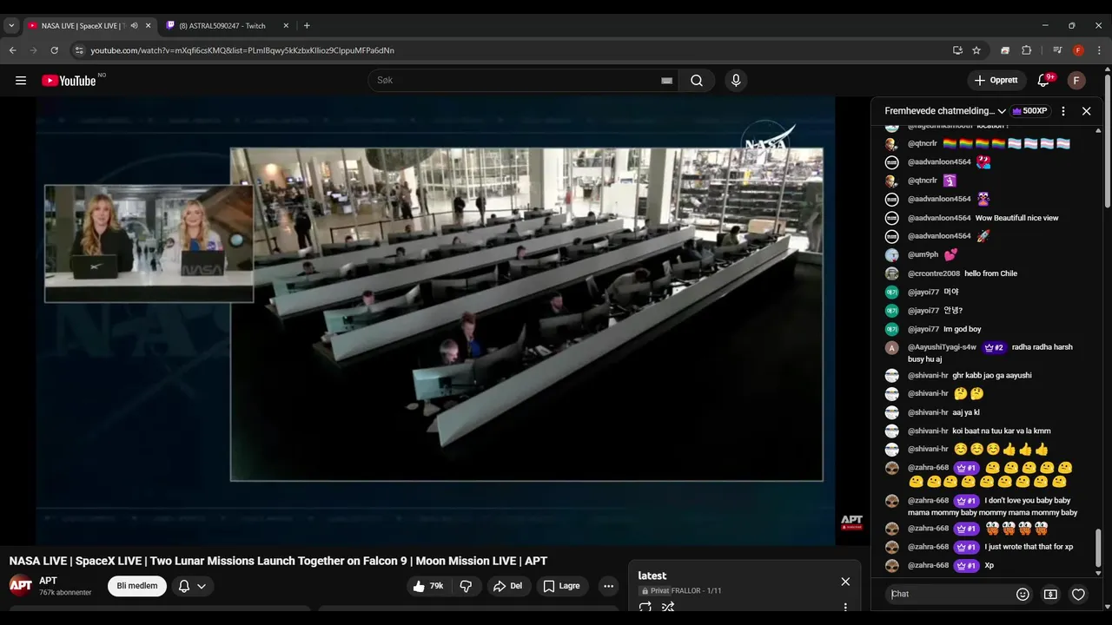Open the emoji picker in chat

1023,595
